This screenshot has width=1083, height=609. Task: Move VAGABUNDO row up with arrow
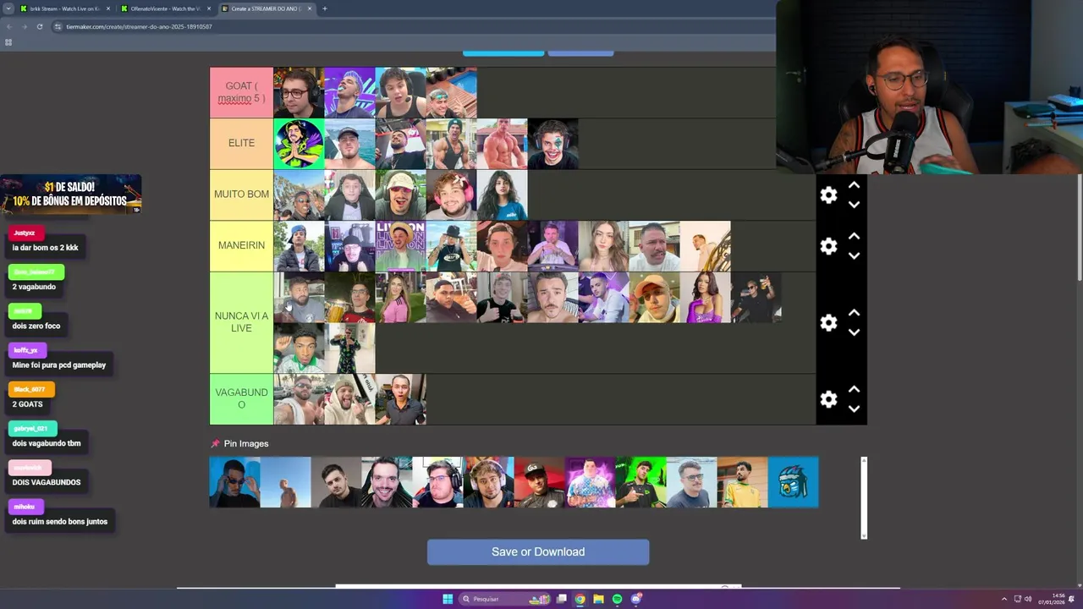(x=854, y=389)
